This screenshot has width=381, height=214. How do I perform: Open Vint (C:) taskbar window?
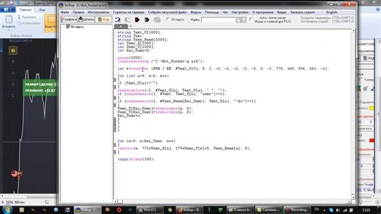149,210
